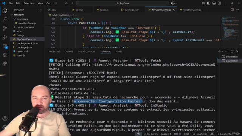This screenshot has height=136, width=242.
Task: Open the Extensions view
Action: [x=5, y=46]
